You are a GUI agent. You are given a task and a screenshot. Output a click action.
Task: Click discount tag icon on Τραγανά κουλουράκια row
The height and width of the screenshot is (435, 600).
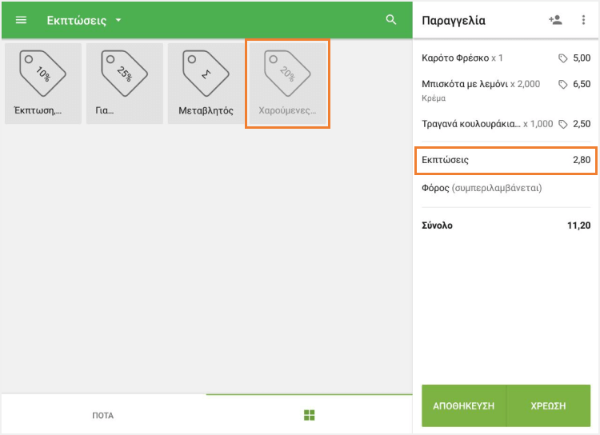[x=563, y=124]
